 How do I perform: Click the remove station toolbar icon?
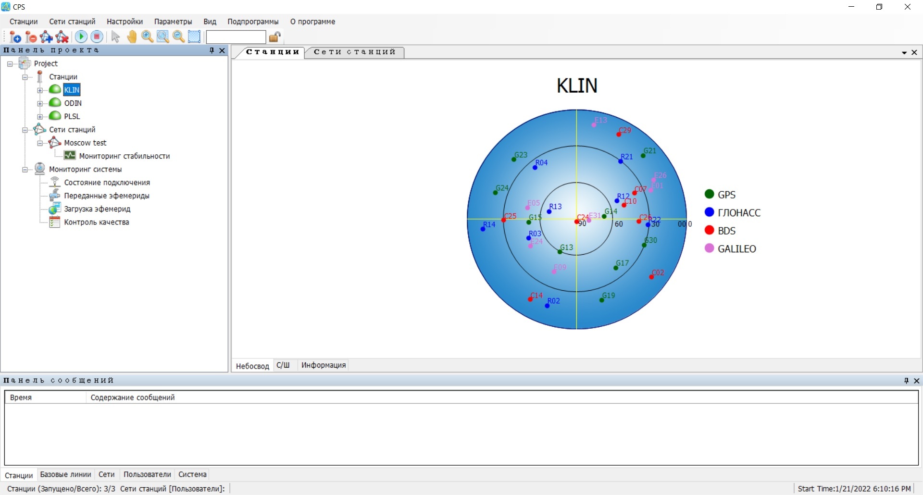31,37
